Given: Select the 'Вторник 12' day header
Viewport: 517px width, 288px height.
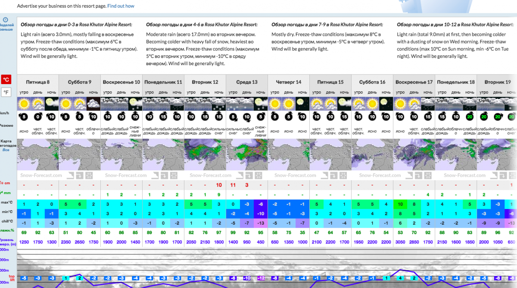Looking at the screenshot, I should tap(205, 82).
